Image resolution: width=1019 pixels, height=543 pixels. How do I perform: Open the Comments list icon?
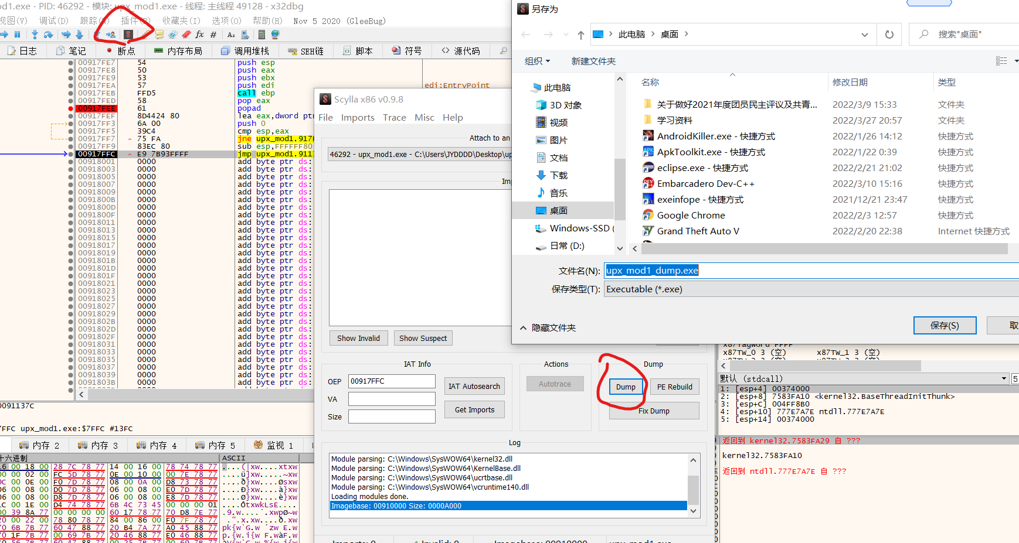coord(159,35)
